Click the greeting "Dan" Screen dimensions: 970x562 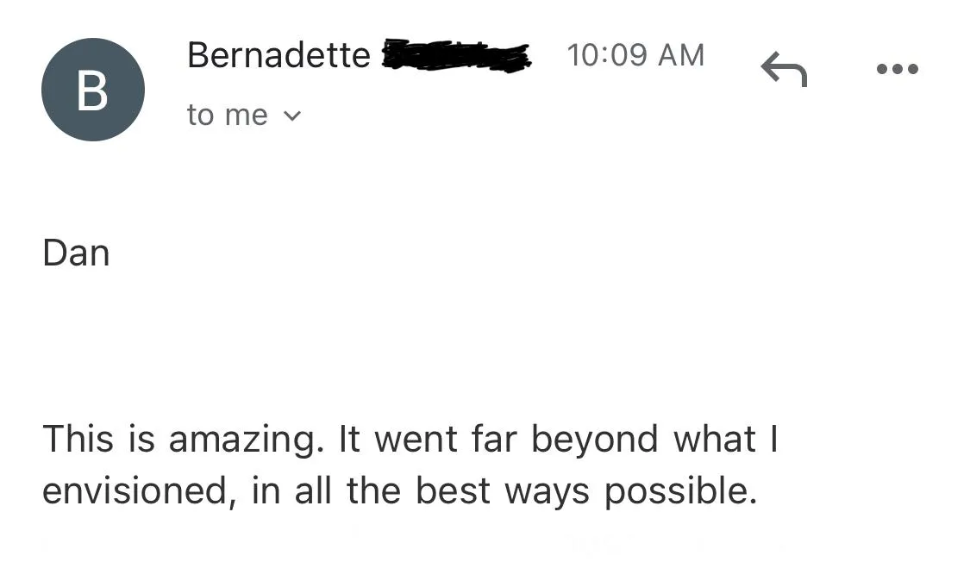click(x=76, y=253)
